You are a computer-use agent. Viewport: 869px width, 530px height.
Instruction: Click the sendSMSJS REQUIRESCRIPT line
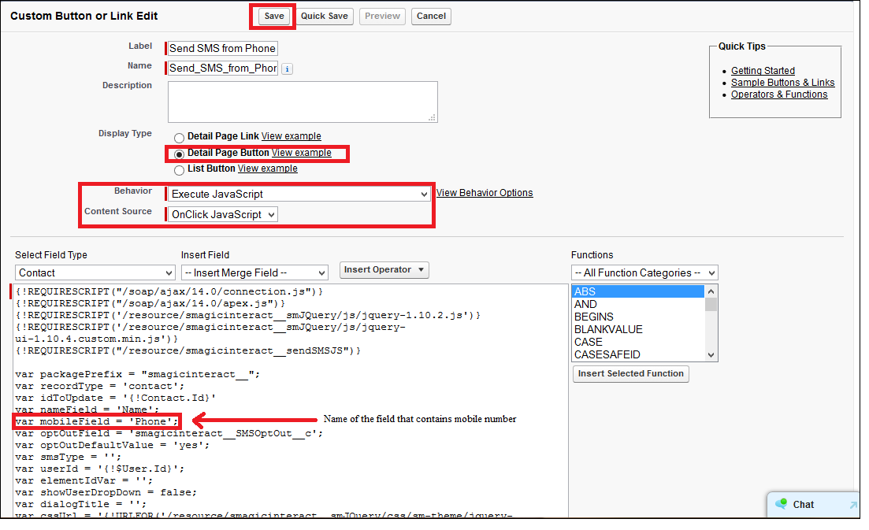pos(188,350)
